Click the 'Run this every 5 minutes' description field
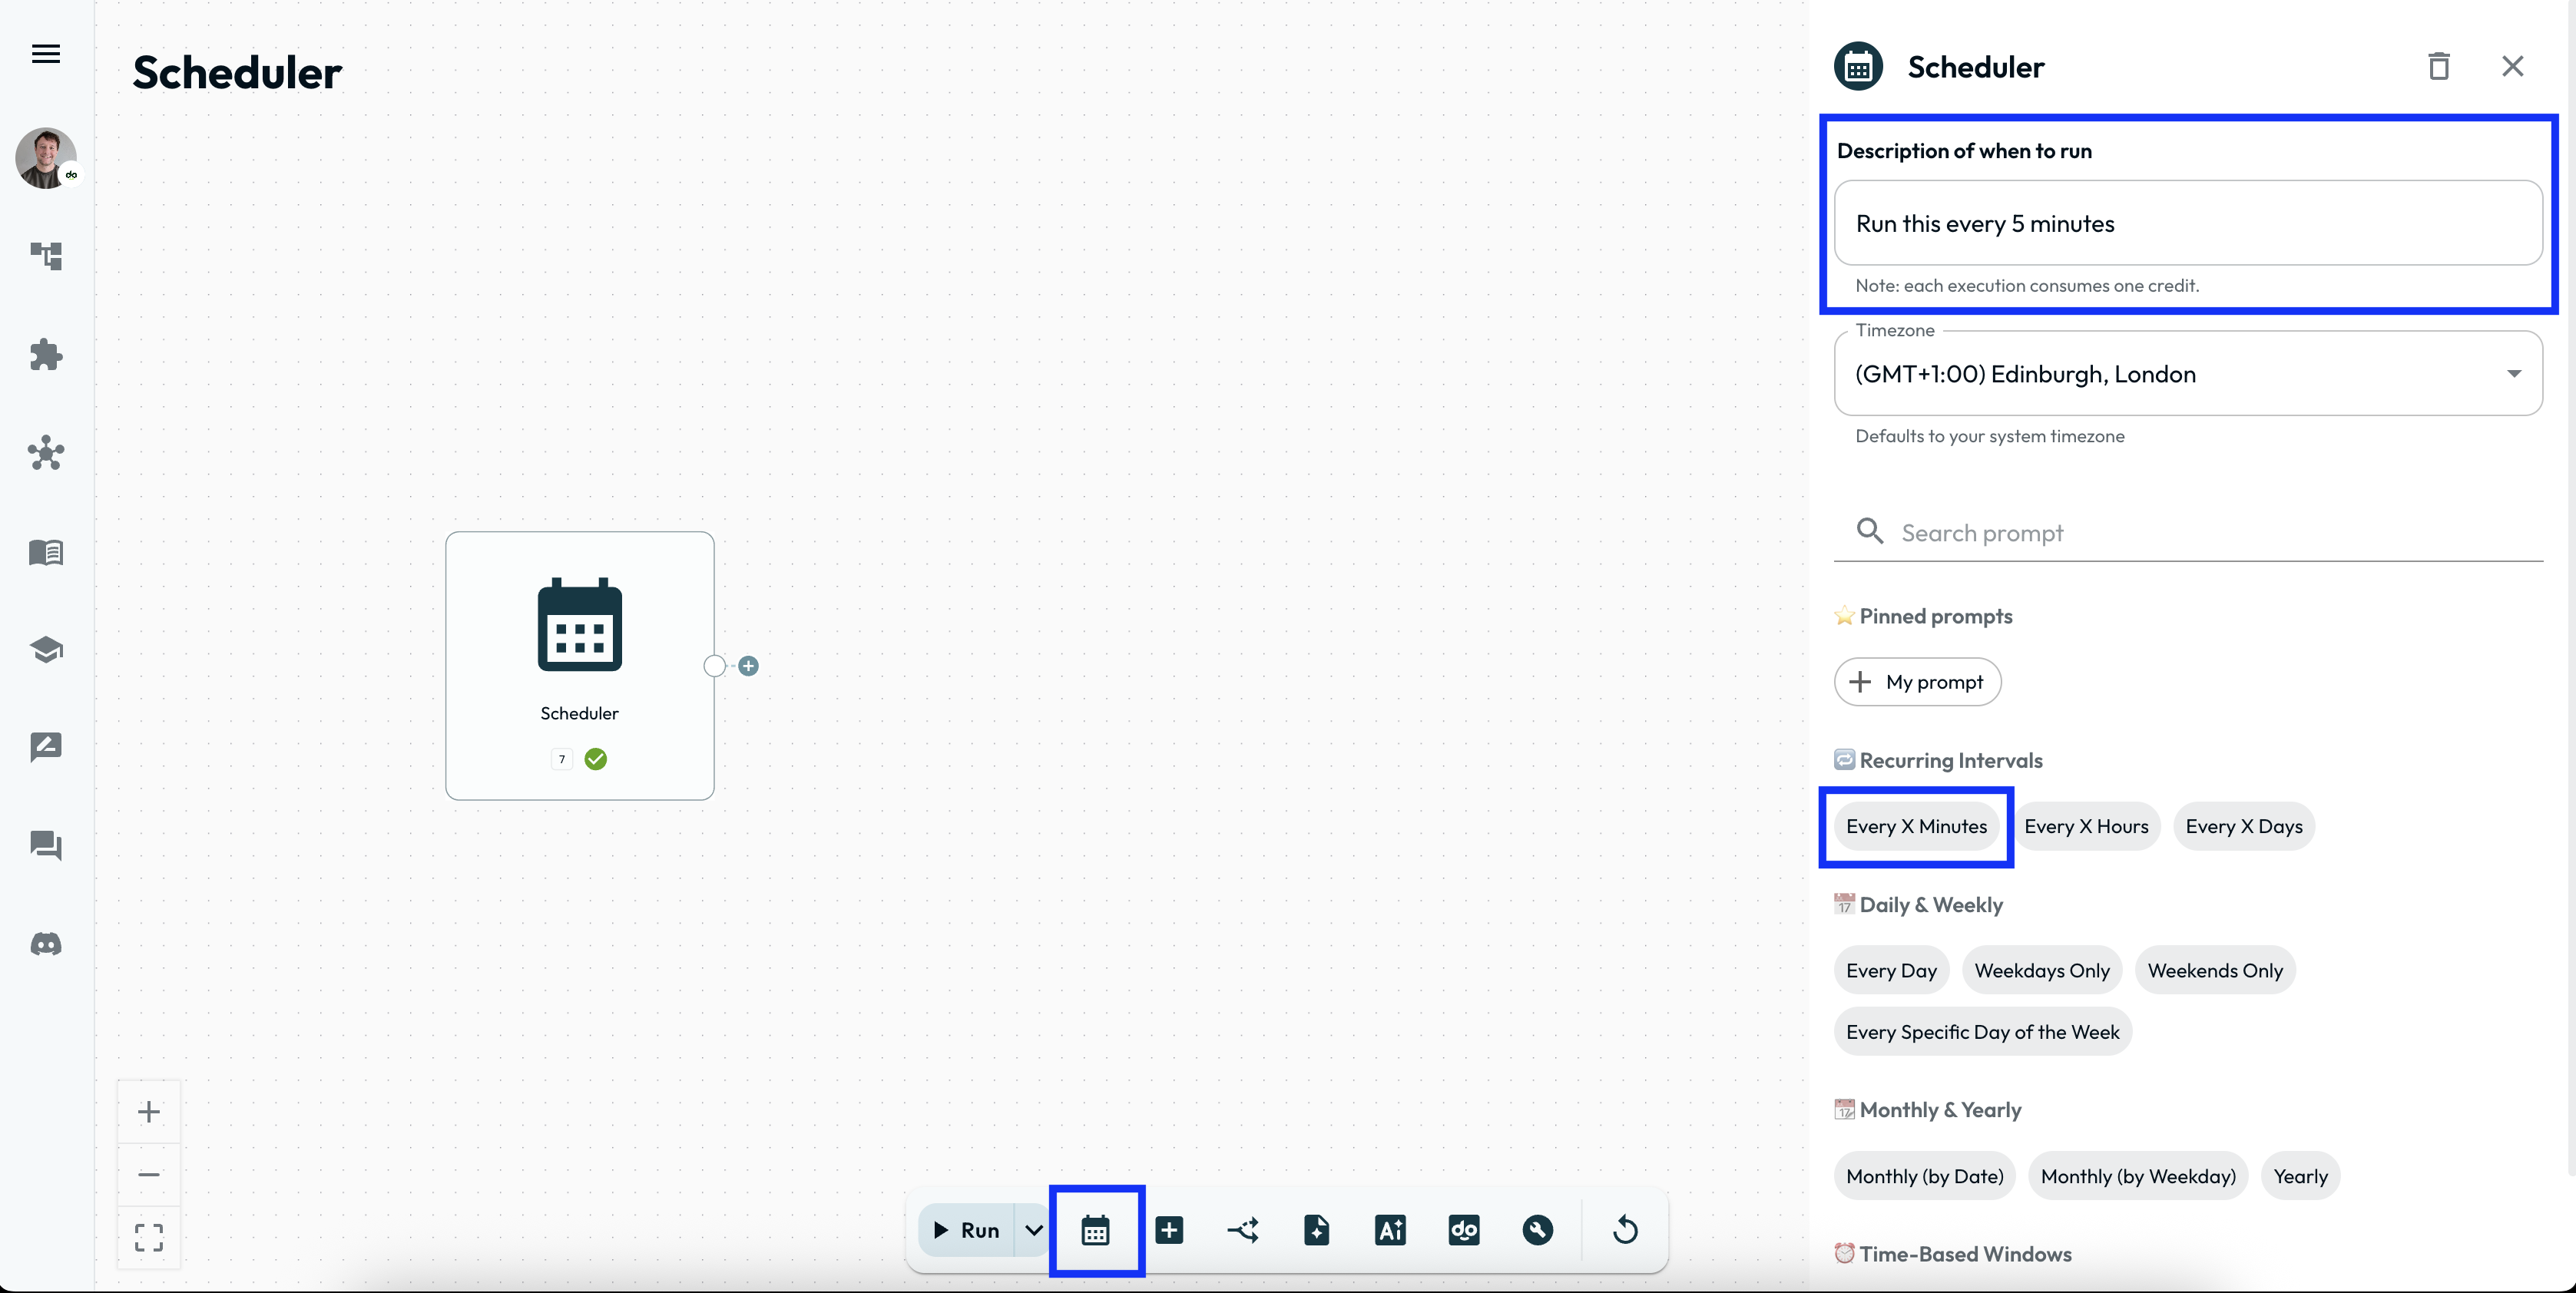The height and width of the screenshot is (1293, 2576). point(2188,223)
